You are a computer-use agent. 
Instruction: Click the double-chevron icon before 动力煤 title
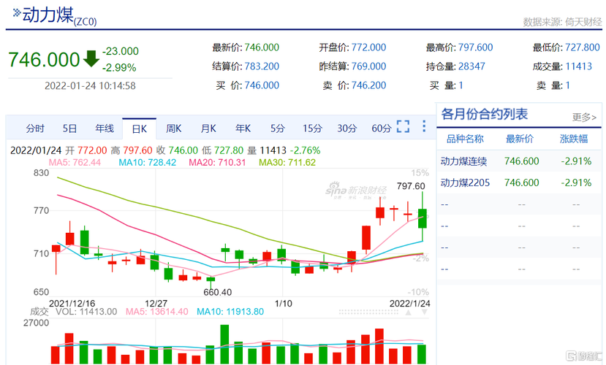pos(15,14)
